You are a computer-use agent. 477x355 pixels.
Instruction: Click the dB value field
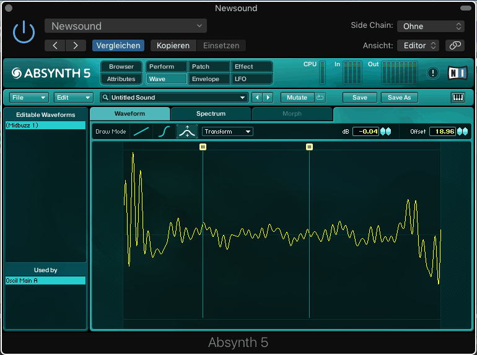[x=365, y=132]
